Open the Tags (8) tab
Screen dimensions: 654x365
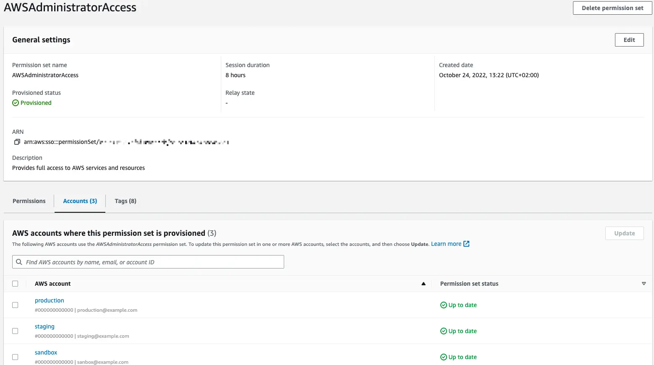pyautogui.click(x=126, y=201)
